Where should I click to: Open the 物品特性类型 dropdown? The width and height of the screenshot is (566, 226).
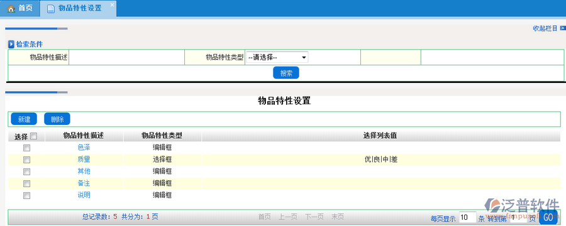click(x=277, y=57)
